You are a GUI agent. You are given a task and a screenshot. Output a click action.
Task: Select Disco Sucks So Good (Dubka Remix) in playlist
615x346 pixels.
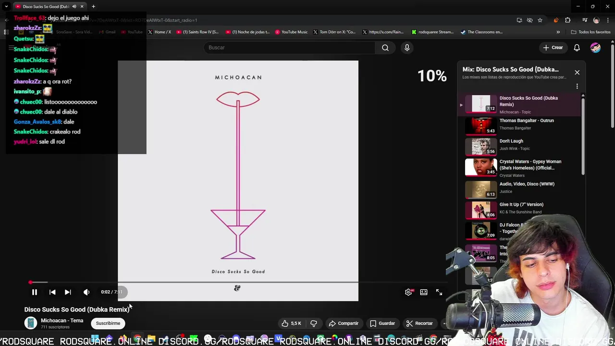tap(519, 104)
